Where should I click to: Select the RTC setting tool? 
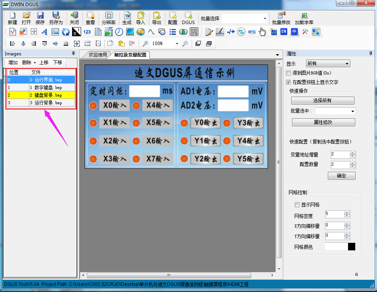point(252,32)
